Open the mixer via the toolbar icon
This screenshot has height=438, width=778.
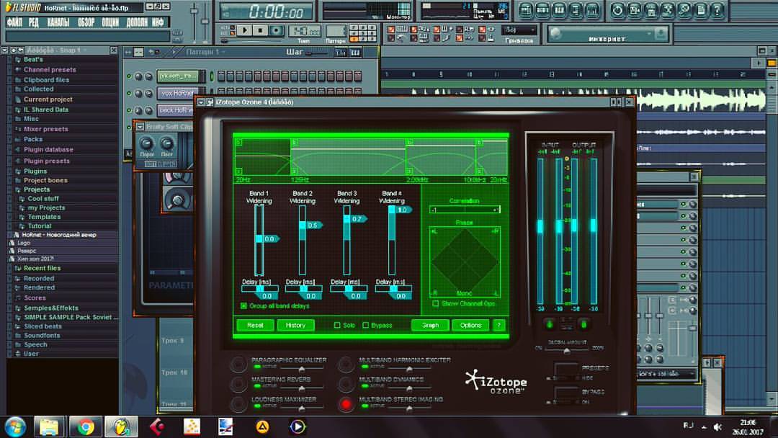click(x=592, y=10)
